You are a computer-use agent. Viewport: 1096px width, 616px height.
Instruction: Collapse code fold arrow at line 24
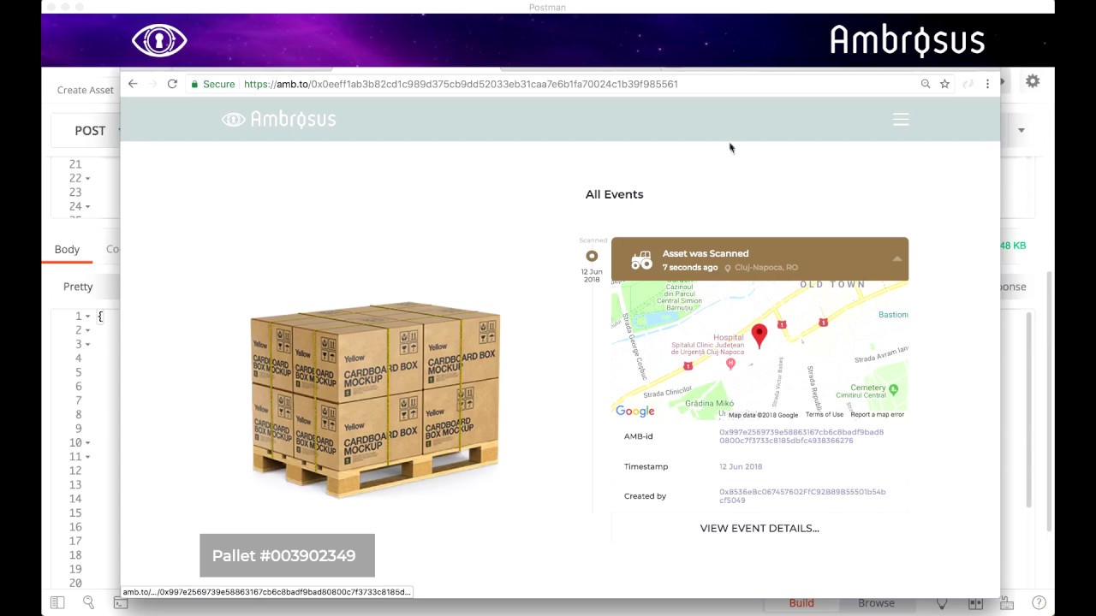coord(87,207)
